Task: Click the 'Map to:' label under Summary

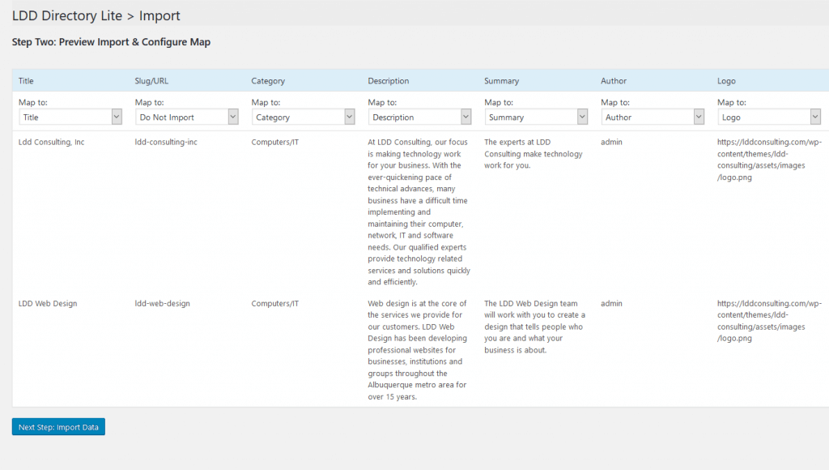Action: [499, 102]
